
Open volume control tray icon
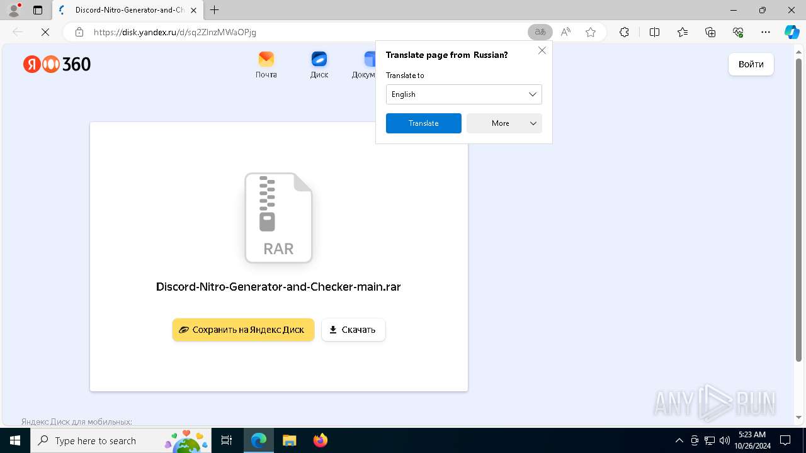point(725,440)
